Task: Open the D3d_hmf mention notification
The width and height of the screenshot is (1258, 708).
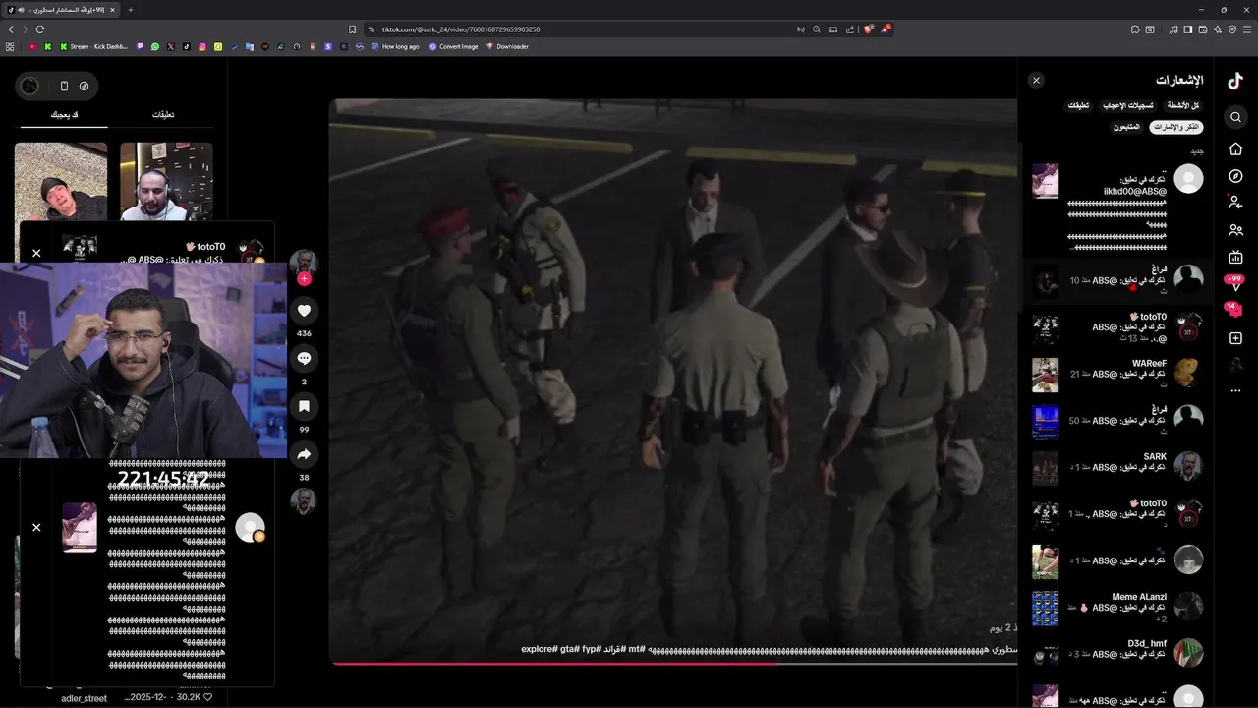Action: pos(1117,654)
